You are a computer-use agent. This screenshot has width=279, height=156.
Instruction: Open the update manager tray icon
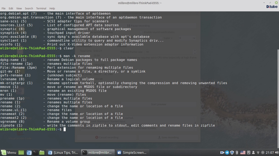[248, 153]
